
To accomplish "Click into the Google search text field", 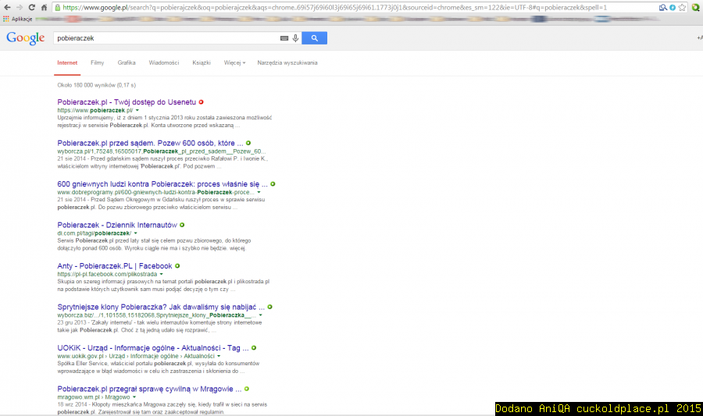I will coord(164,37).
